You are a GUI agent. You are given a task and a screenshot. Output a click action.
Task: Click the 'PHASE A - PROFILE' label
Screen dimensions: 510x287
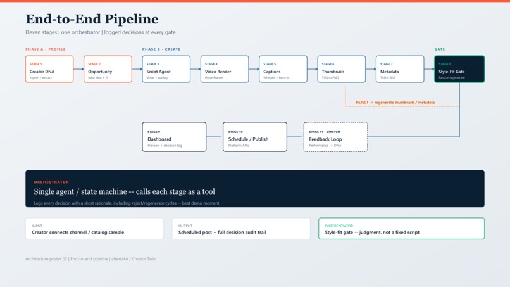pyautogui.click(x=46, y=49)
